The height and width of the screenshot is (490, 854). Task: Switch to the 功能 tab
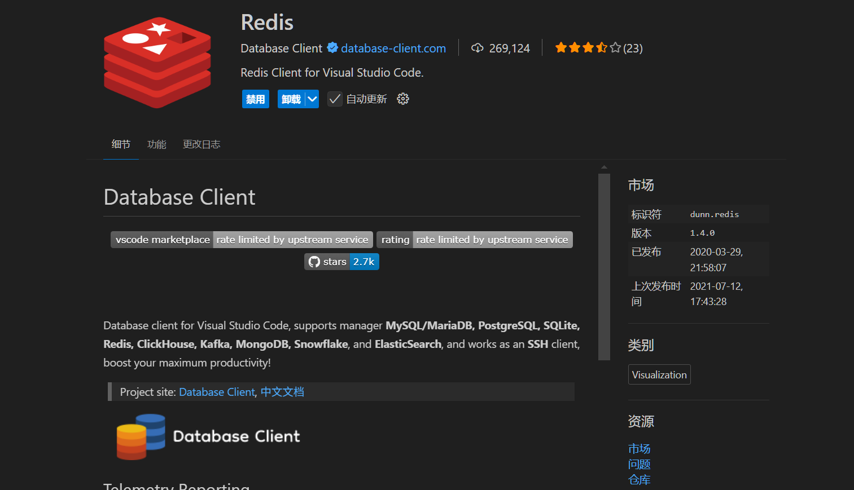(x=156, y=144)
